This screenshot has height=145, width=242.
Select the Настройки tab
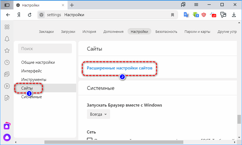click(139, 31)
